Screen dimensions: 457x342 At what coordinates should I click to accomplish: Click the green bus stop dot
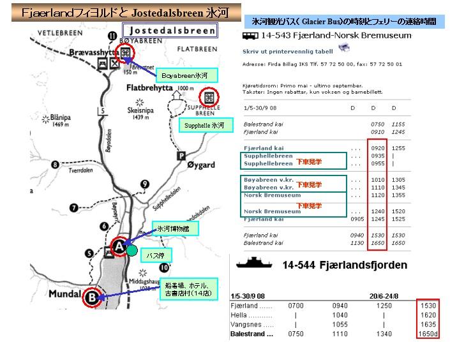click(x=131, y=251)
